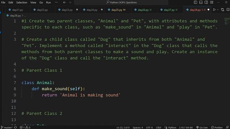Click the 'def make_sound(self):' line
Viewport: 230px width, 129px height.
[x=58, y=89]
